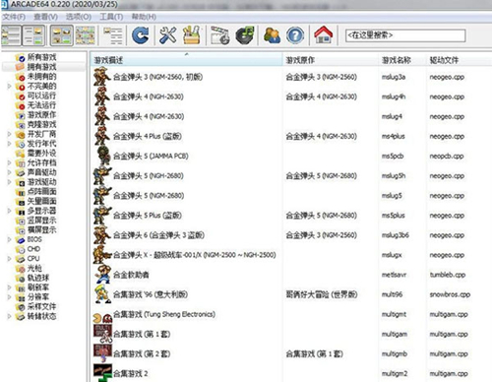Expand the 声音驱动 tree node

click(9, 172)
